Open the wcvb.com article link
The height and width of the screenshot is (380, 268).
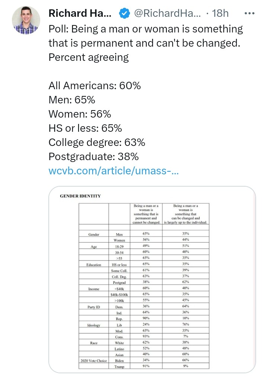pos(114,171)
